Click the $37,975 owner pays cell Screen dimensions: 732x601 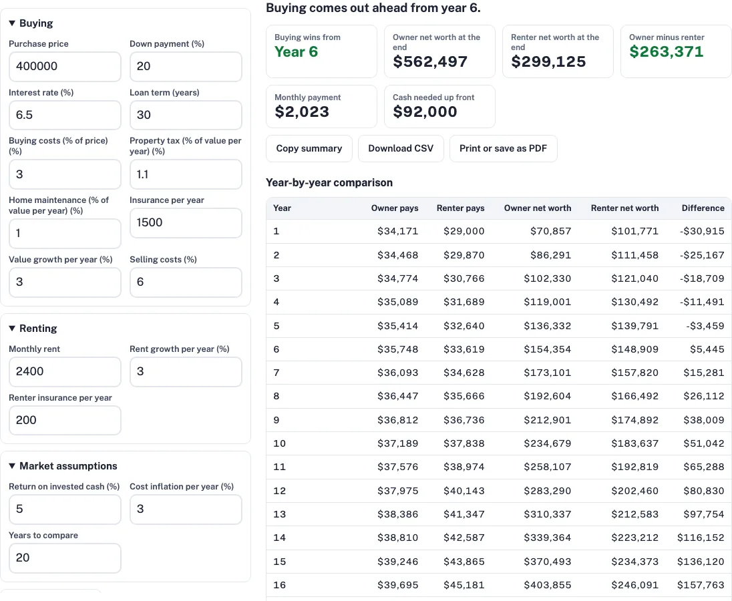click(398, 491)
